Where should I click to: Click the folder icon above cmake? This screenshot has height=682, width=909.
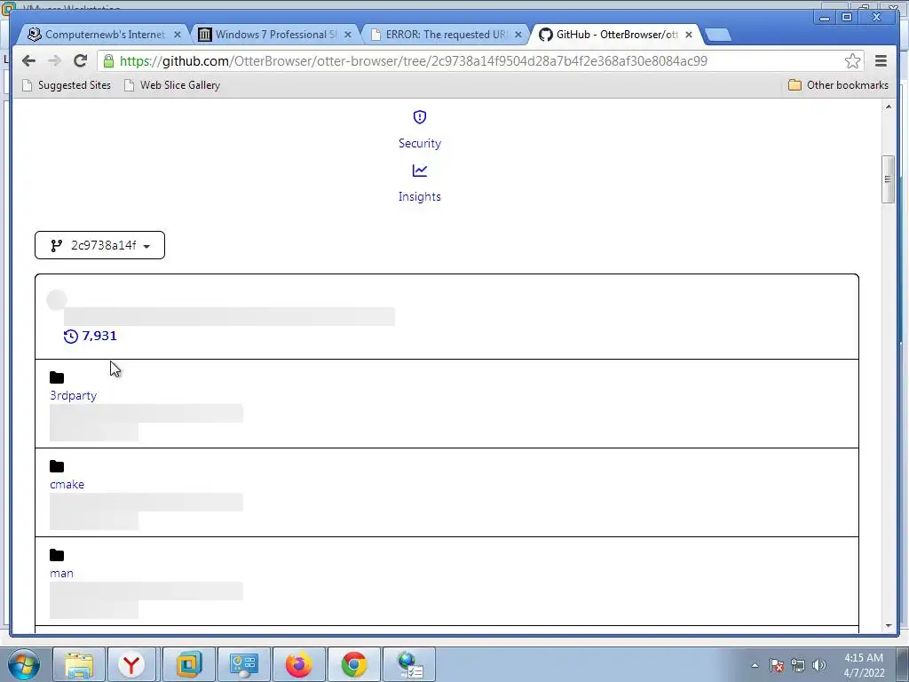[x=57, y=466]
